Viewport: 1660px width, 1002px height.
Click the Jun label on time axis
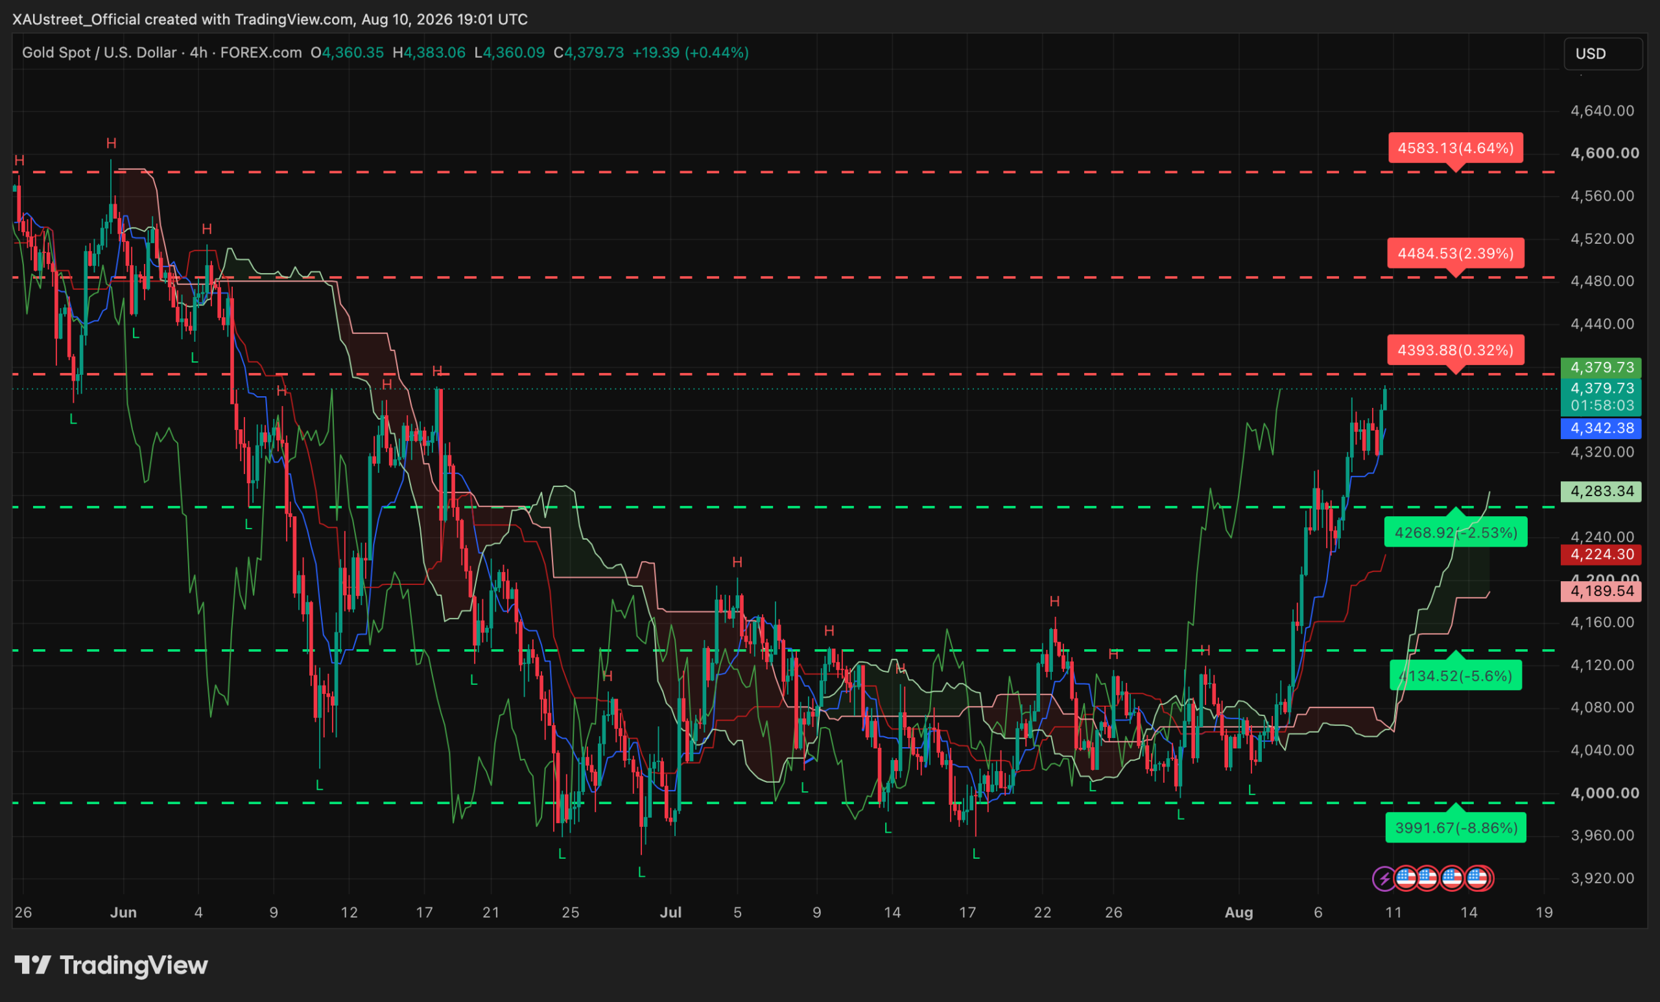123,913
